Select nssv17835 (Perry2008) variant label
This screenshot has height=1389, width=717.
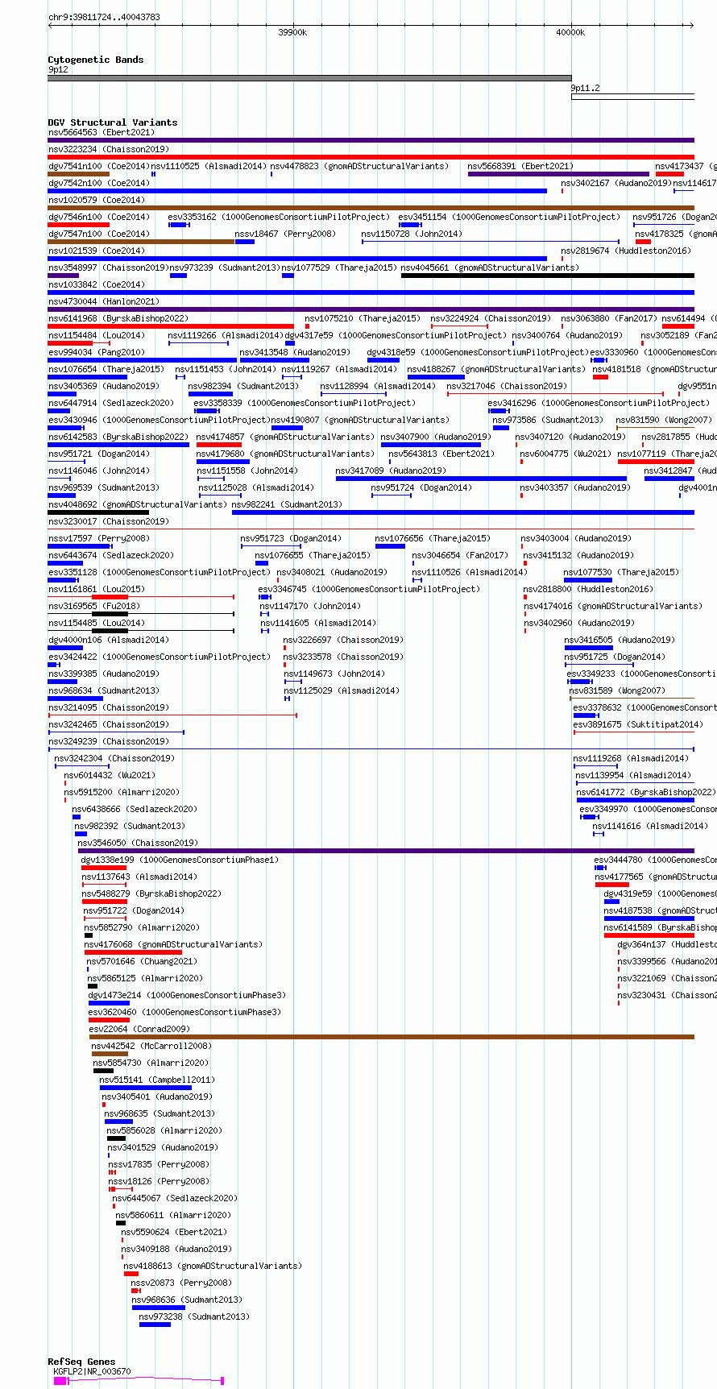click(x=159, y=1164)
